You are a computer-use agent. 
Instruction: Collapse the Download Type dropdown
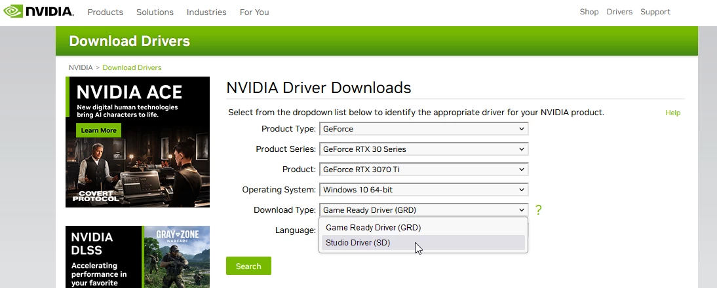423,210
